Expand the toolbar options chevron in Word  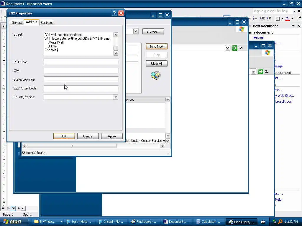click(299, 19)
